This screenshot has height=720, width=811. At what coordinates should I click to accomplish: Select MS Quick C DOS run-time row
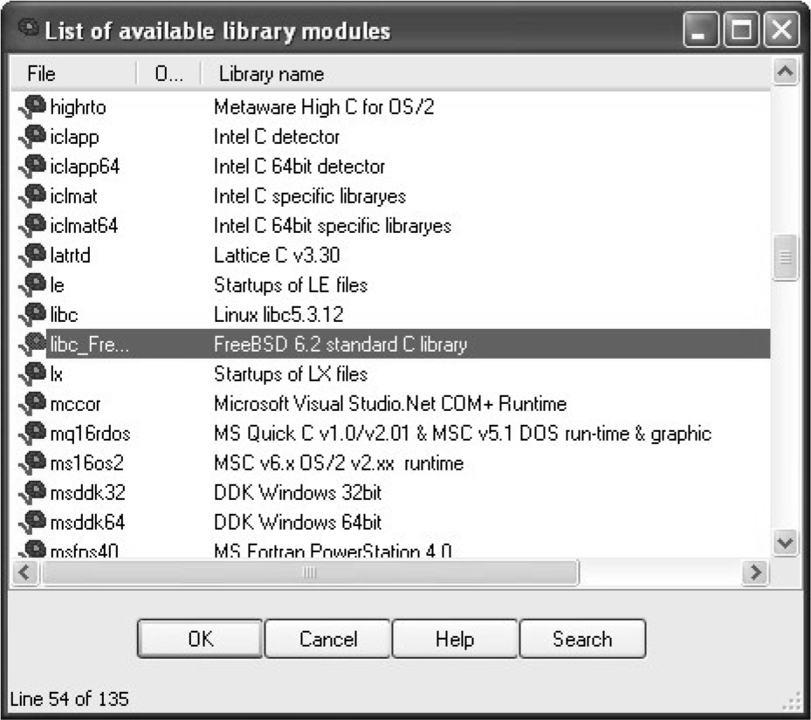click(x=391, y=433)
